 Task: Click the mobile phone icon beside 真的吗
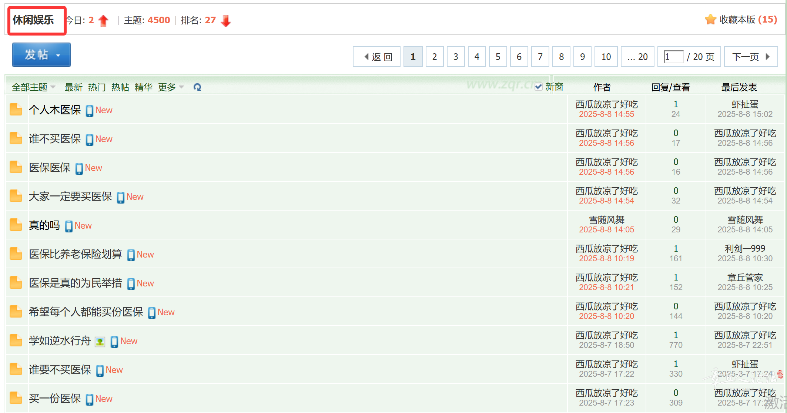pyautogui.click(x=69, y=226)
